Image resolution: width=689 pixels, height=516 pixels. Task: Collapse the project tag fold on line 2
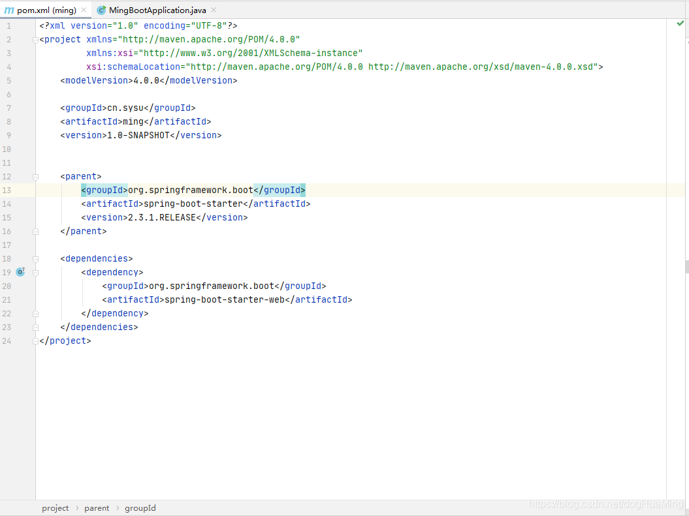(35, 40)
